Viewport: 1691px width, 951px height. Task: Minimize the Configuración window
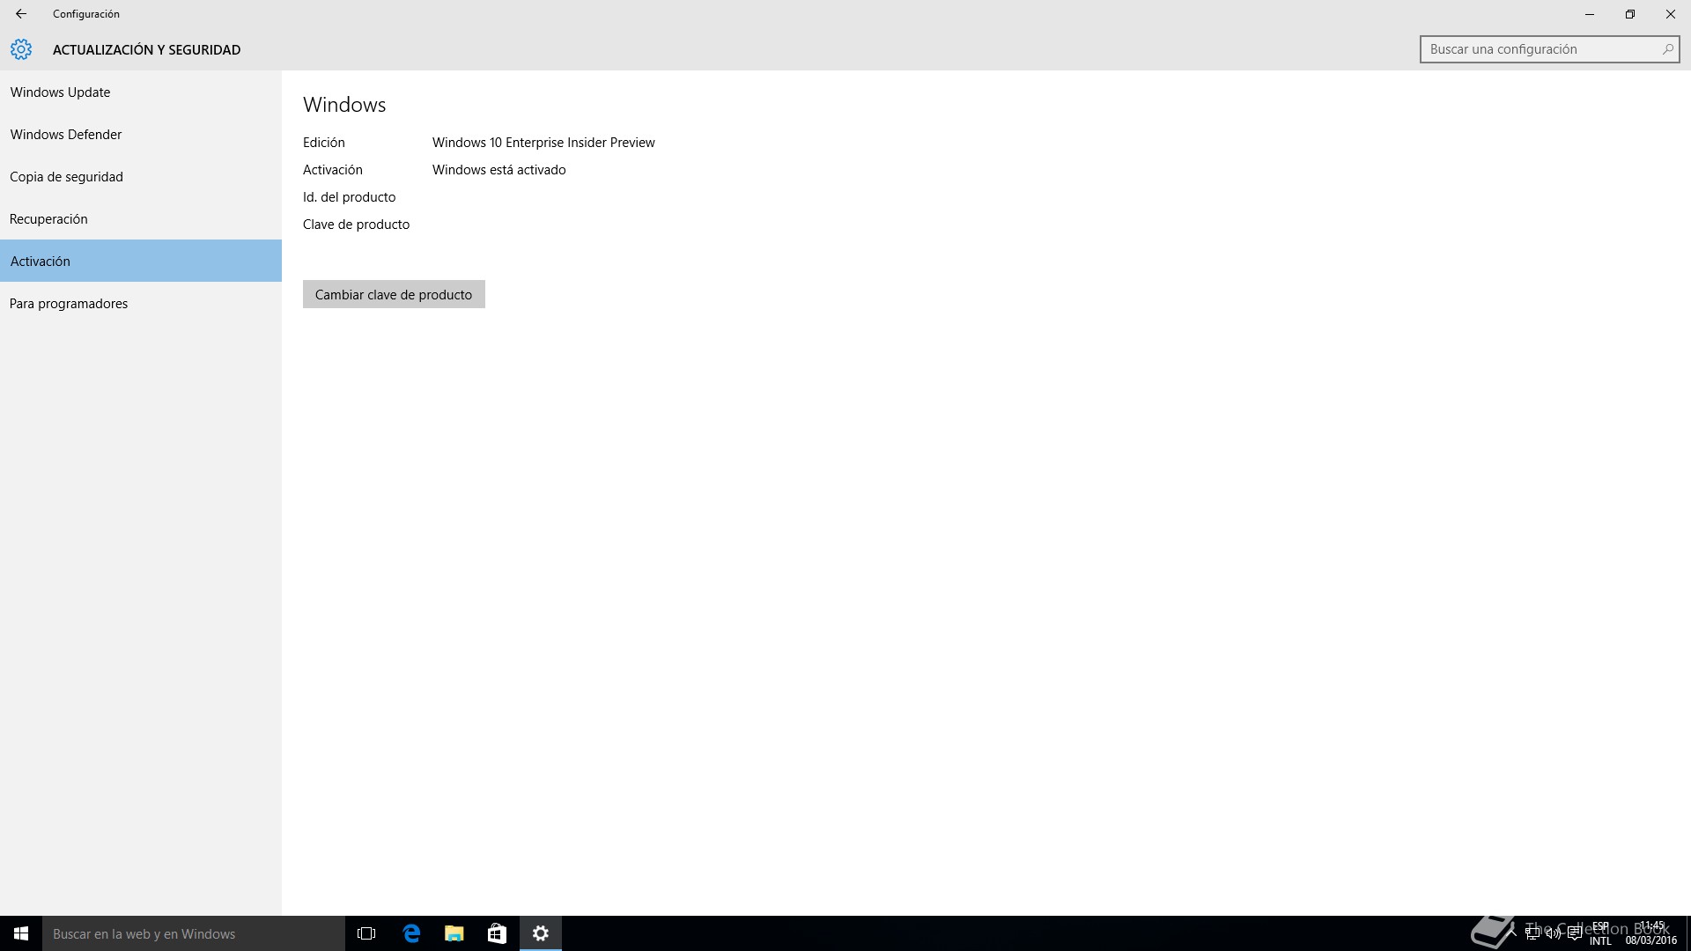coord(1590,14)
